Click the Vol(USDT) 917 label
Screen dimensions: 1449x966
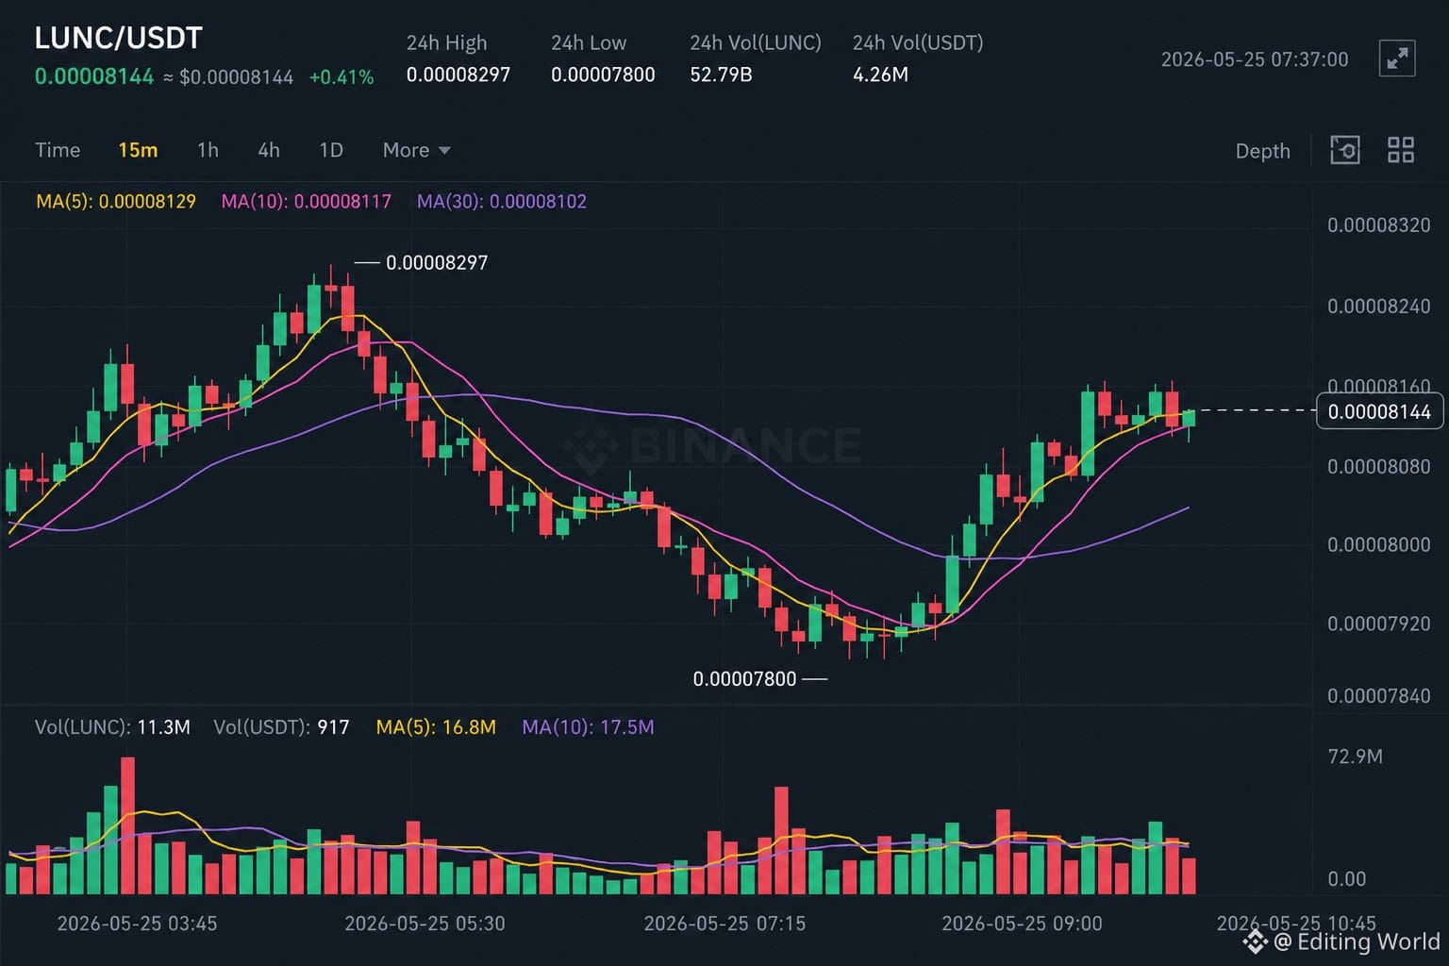pyautogui.click(x=281, y=727)
